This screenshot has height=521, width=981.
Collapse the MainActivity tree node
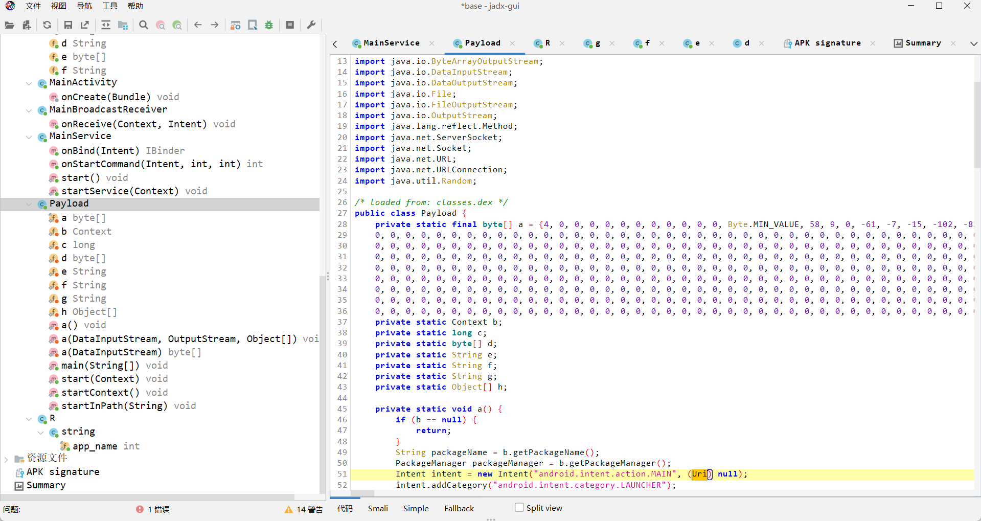pyautogui.click(x=29, y=83)
